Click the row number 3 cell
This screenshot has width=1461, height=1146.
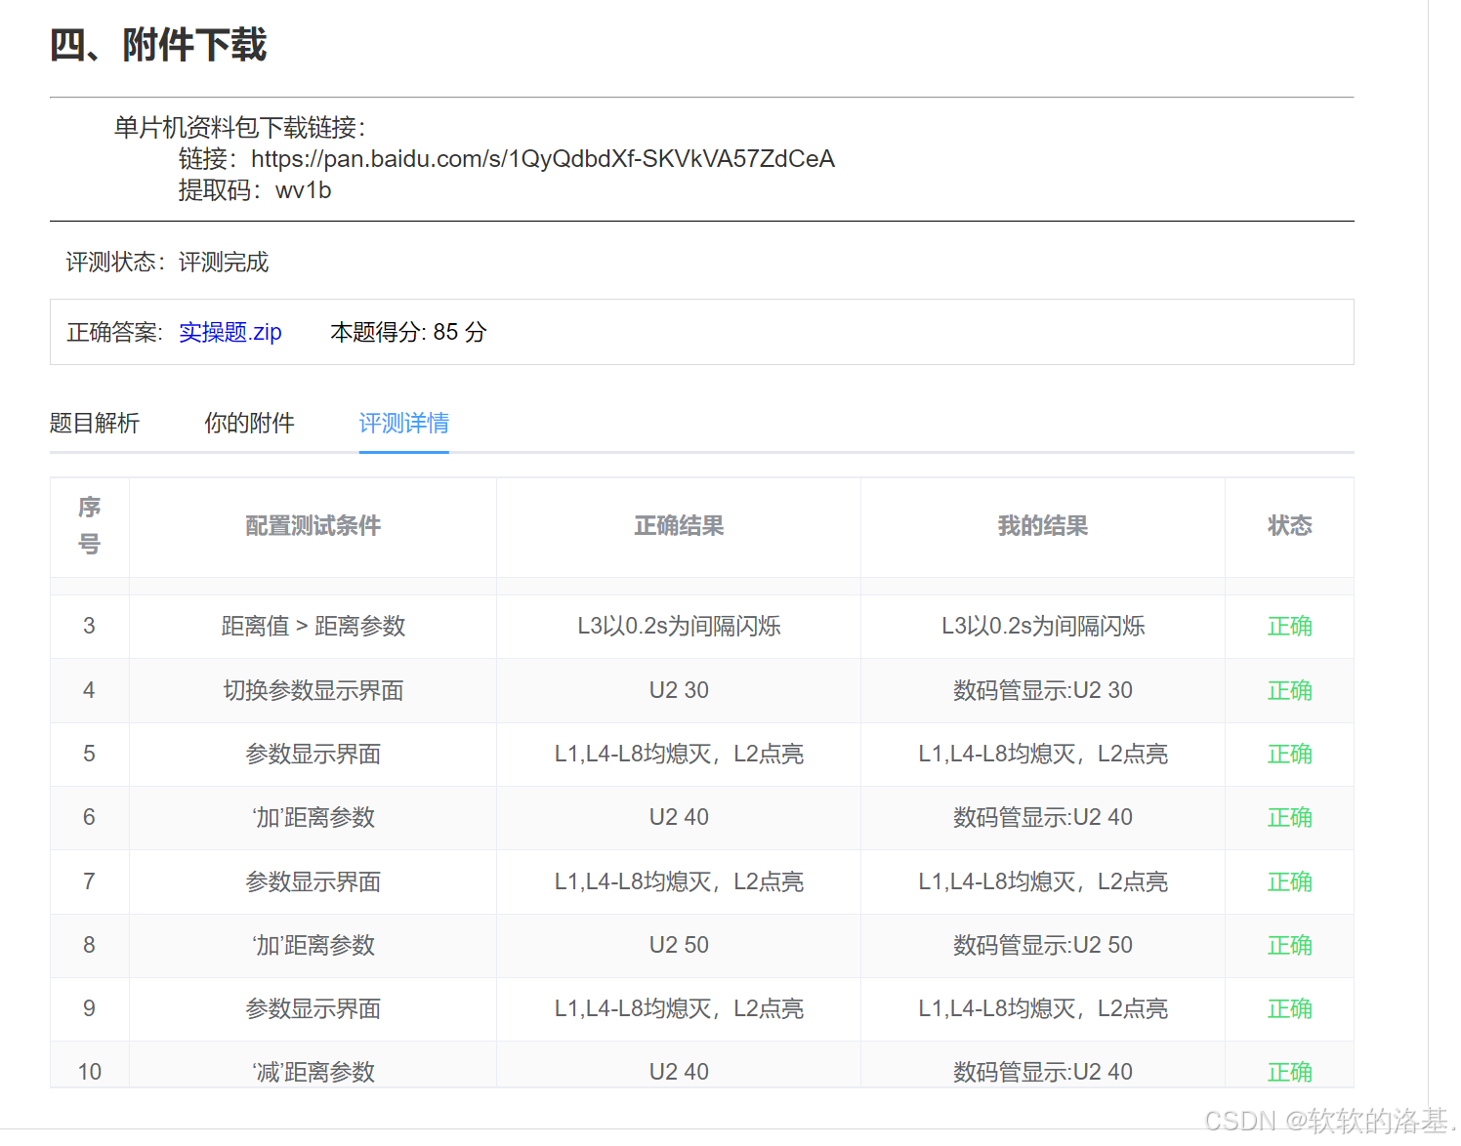point(89,626)
